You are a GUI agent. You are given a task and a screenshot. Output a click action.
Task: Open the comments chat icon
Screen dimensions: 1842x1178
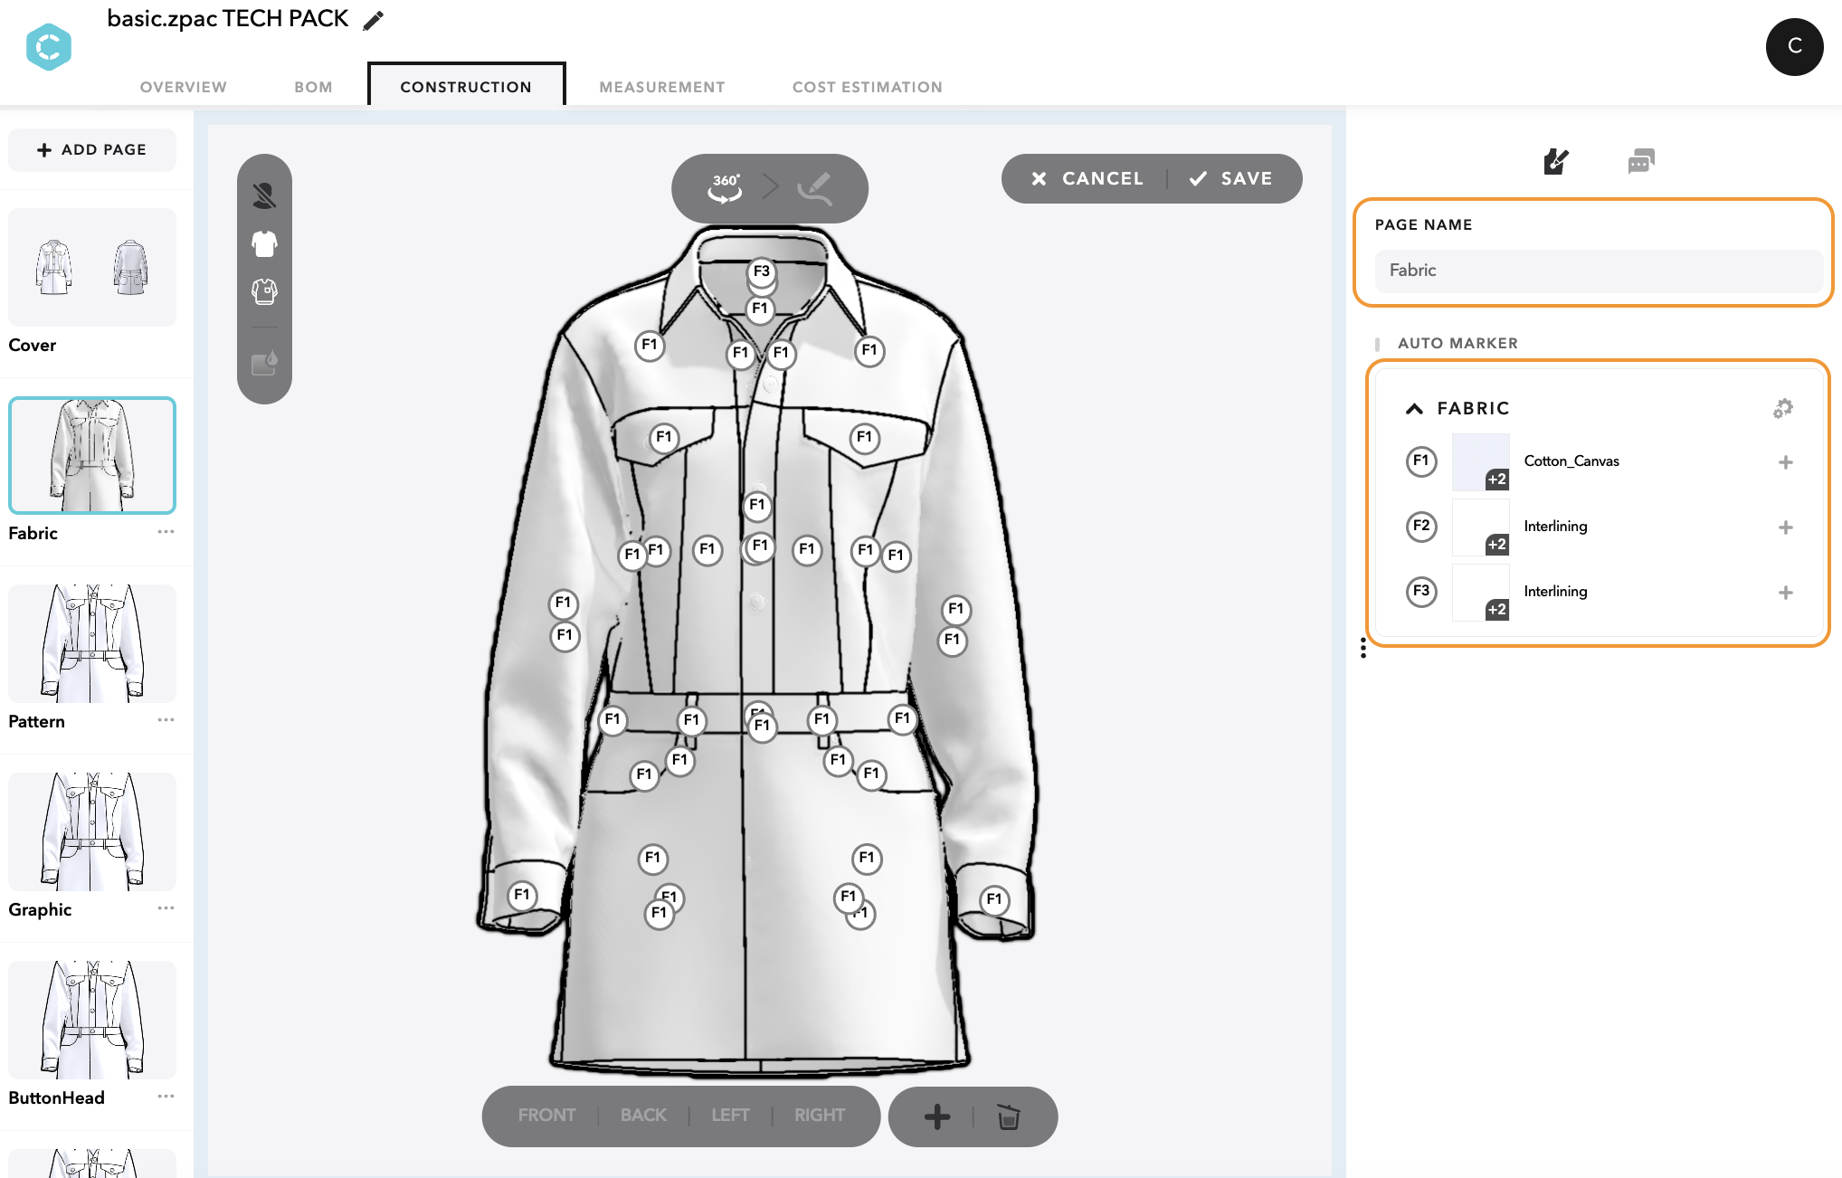(1640, 162)
